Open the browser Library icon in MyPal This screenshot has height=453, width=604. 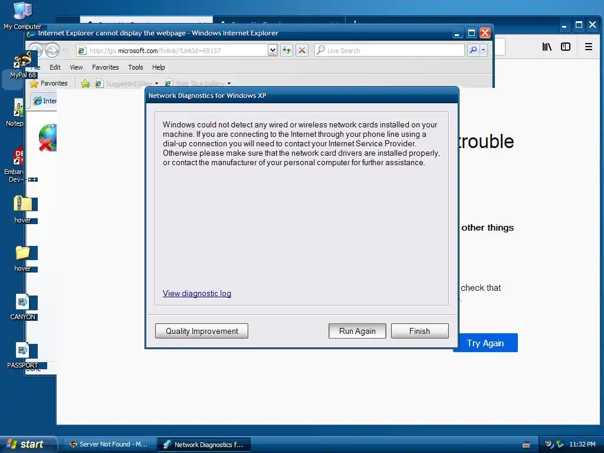[x=547, y=47]
